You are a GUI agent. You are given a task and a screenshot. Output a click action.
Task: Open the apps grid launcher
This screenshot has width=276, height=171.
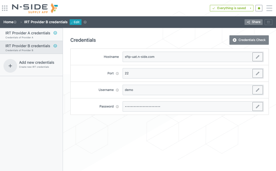(x=5, y=8)
